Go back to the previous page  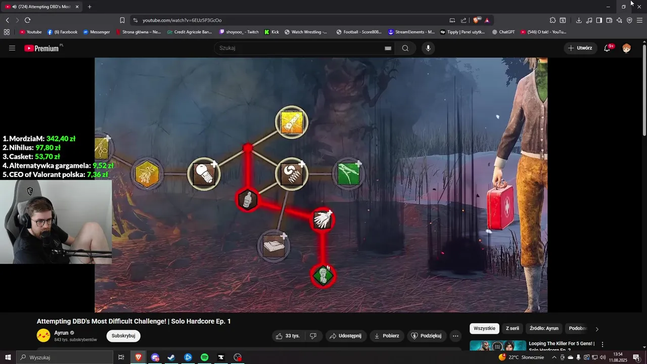tap(7, 20)
